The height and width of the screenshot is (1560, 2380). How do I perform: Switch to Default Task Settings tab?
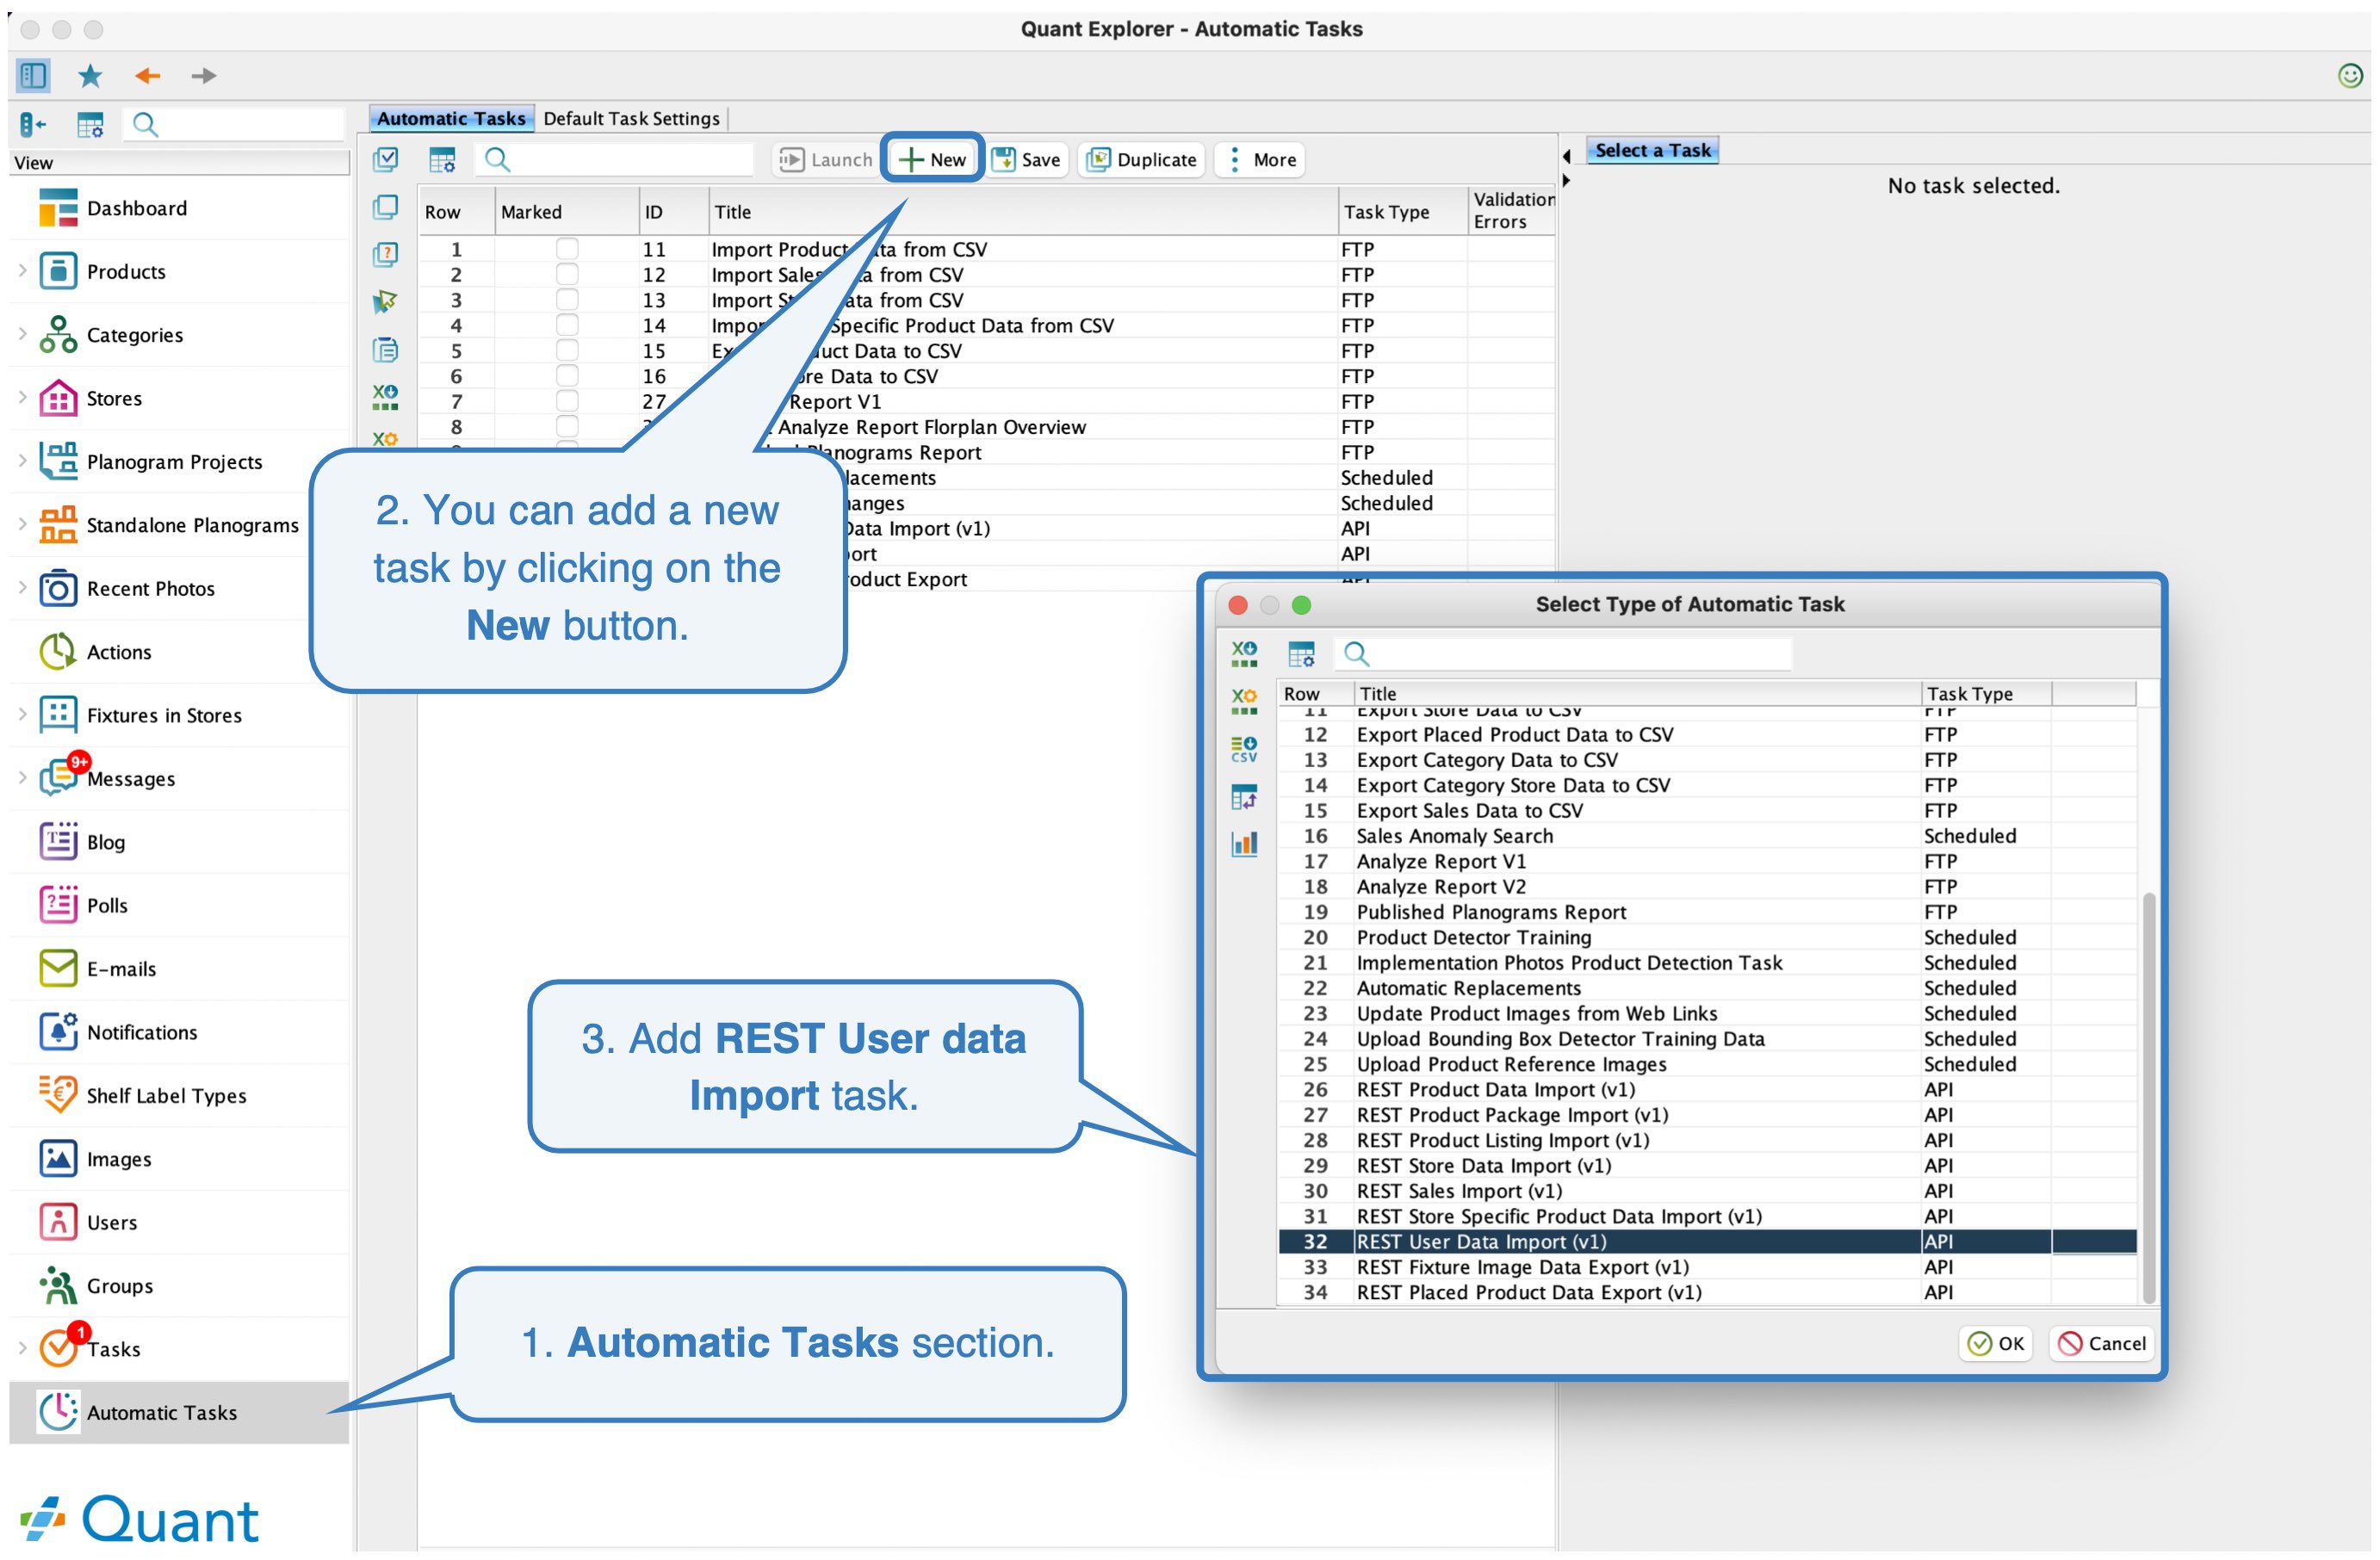(x=631, y=118)
